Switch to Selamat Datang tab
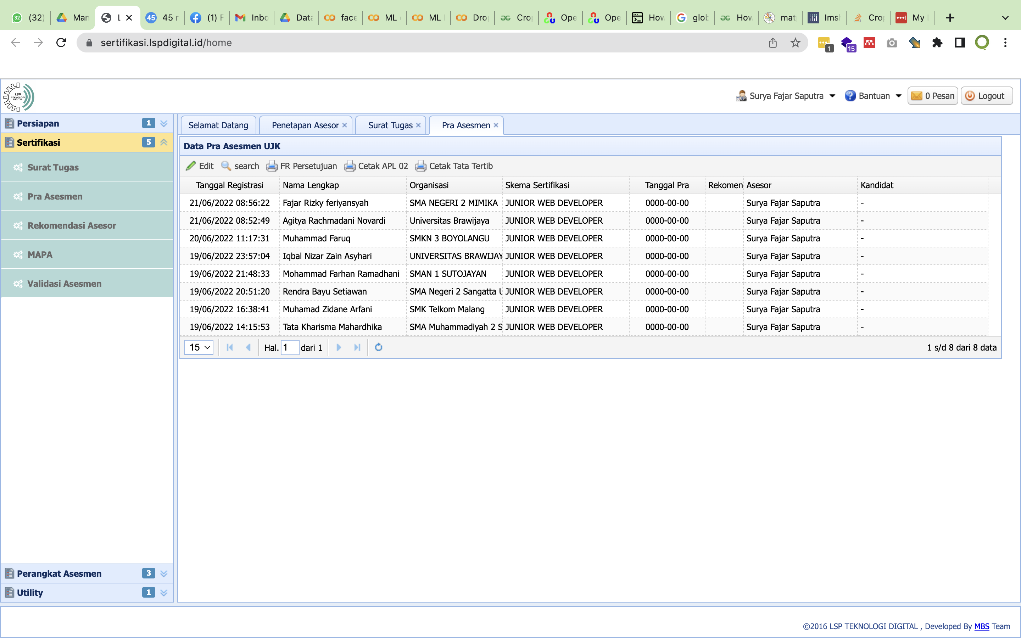The height and width of the screenshot is (638, 1021). pos(218,125)
